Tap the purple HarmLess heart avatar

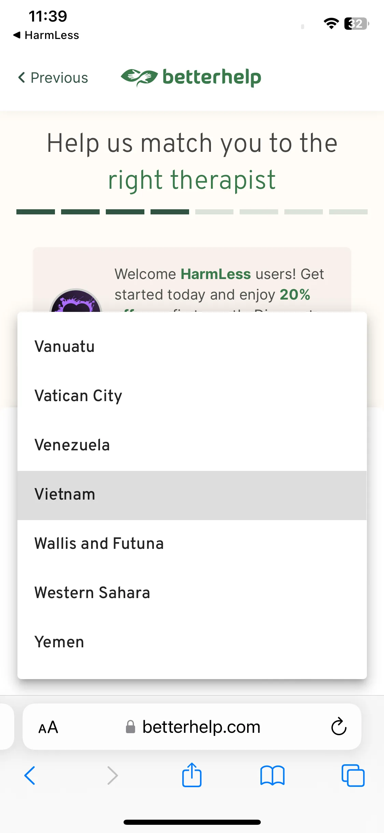pyautogui.click(x=76, y=301)
